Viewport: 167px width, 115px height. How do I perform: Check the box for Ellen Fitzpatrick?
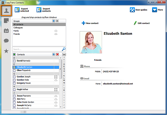14,70
